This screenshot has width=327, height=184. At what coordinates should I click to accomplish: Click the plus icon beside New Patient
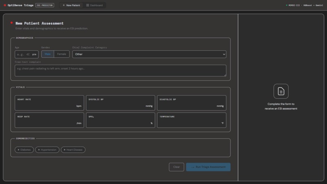point(64,5)
